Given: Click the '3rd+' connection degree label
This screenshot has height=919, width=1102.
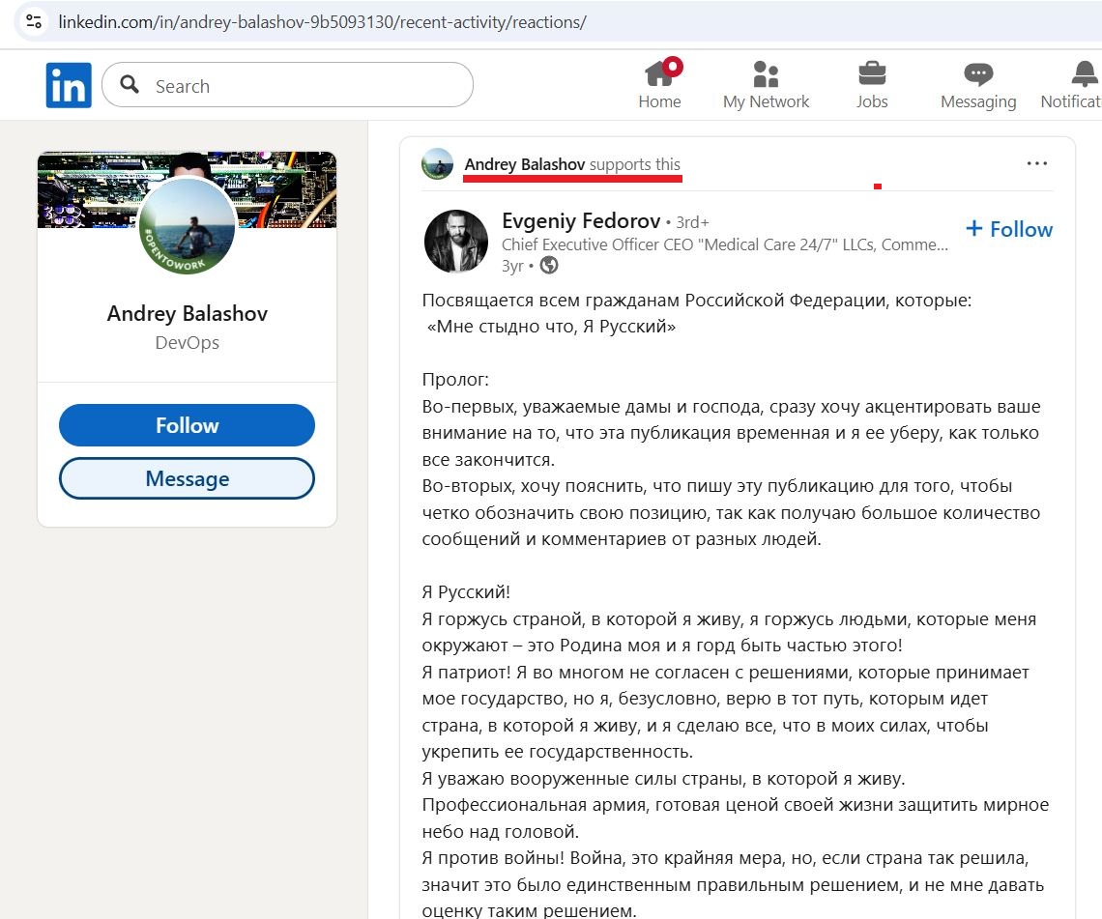Looking at the screenshot, I should 692,222.
